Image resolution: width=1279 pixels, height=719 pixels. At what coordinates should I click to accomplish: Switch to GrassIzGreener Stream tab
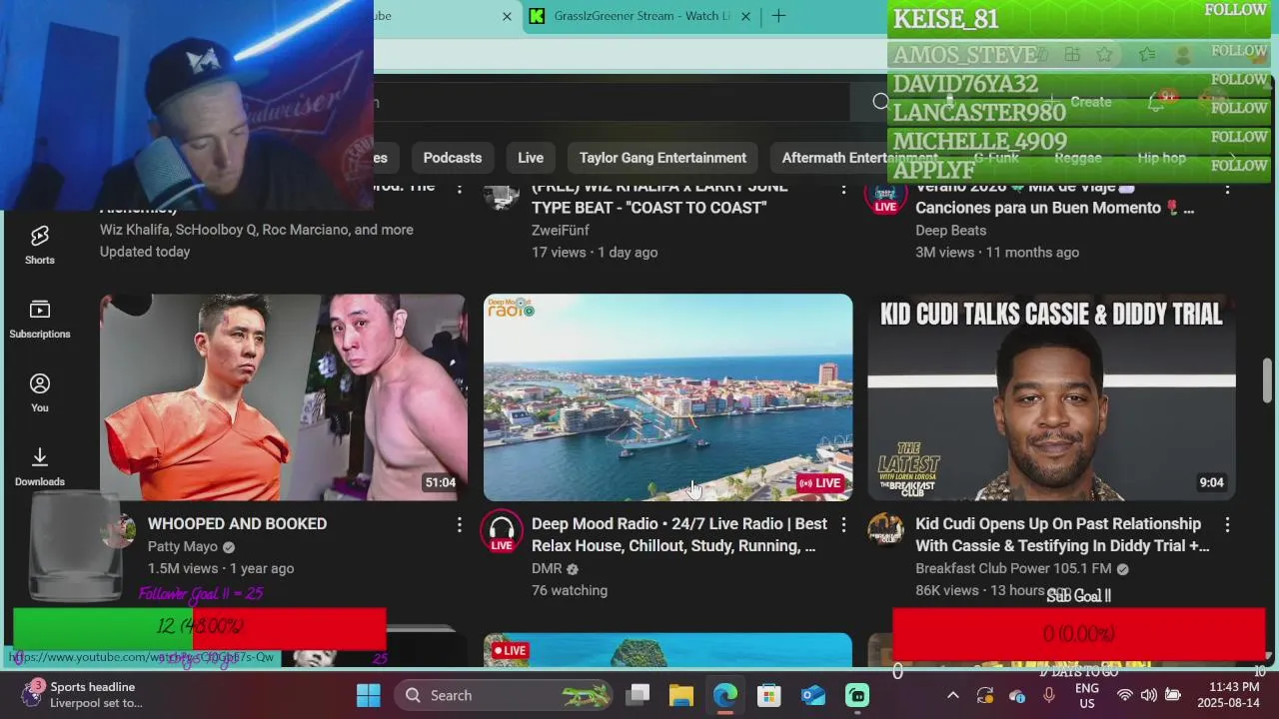[640, 16]
